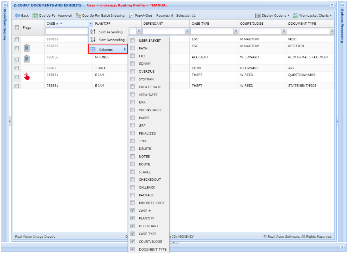Clear the Plantiff filter with X

[x=139, y=31]
